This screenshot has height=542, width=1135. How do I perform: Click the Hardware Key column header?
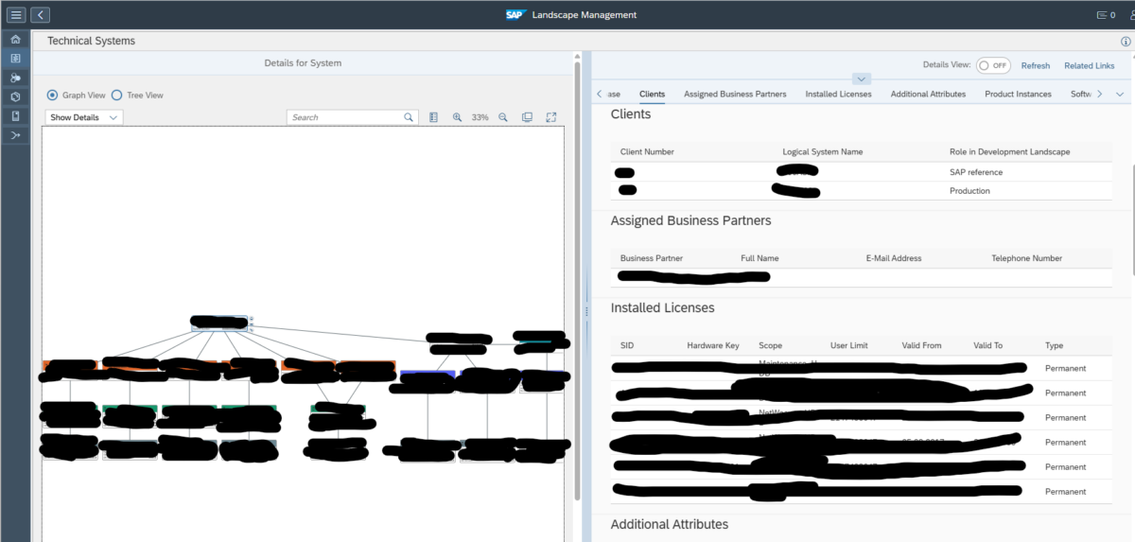[712, 345]
